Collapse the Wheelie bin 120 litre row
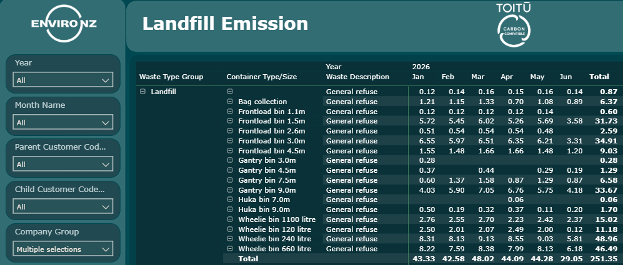Image resolution: width=623 pixels, height=265 pixels. pos(229,229)
